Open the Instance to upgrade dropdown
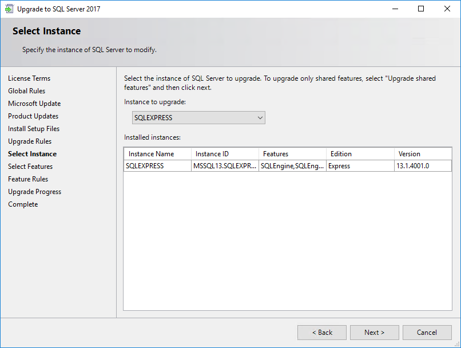 click(198, 118)
